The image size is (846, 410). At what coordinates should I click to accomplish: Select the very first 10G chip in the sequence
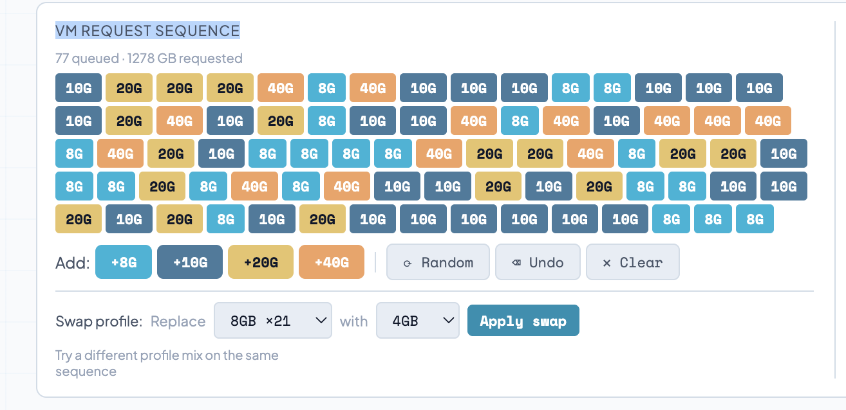pyautogui.click(x=79, y=88)
